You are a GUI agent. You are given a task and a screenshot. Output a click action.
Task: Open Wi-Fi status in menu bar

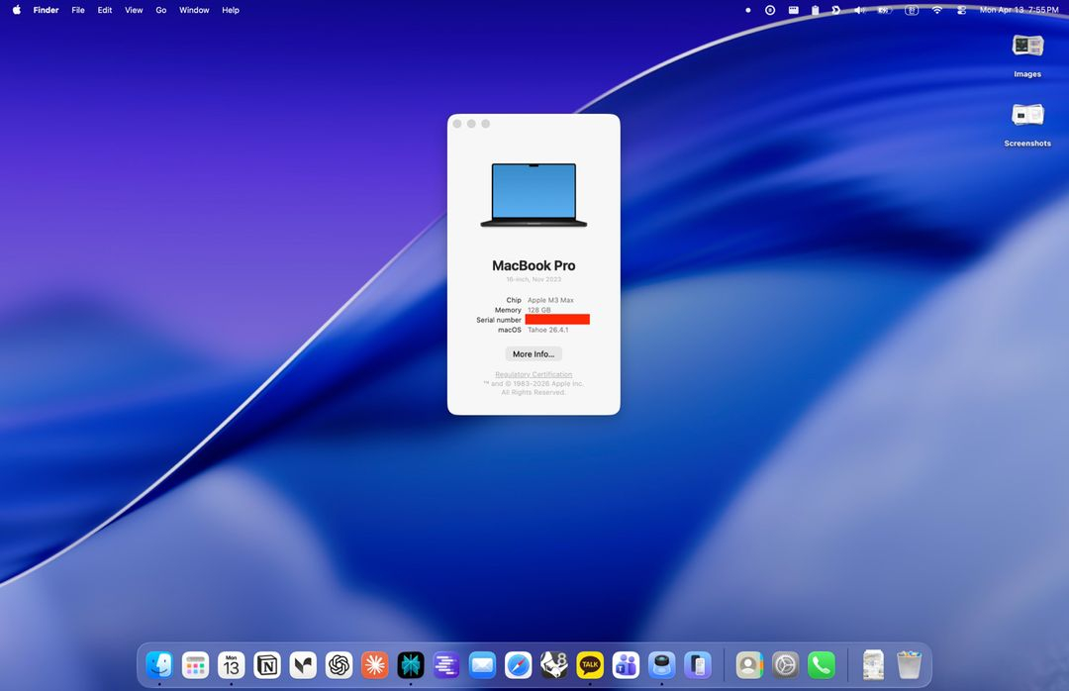point(936,10)
